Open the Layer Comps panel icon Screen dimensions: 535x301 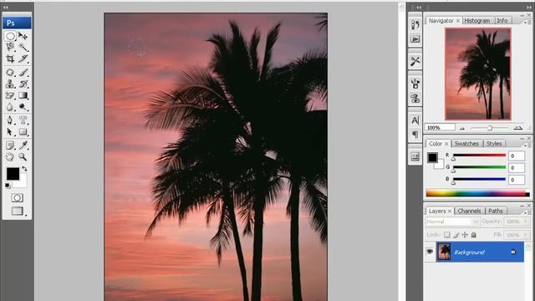(415, 157)
